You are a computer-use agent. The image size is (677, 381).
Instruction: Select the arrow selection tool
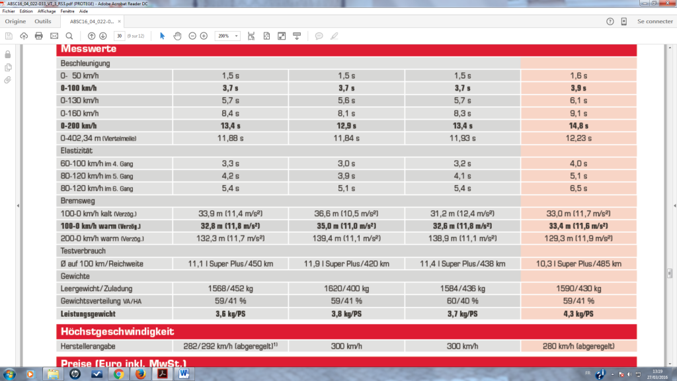(x=162, y=36)
